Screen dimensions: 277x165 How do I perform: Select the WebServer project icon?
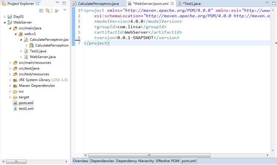pos(10,23)
